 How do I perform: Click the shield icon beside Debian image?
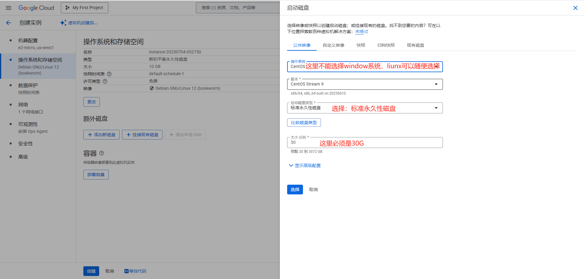151,88
